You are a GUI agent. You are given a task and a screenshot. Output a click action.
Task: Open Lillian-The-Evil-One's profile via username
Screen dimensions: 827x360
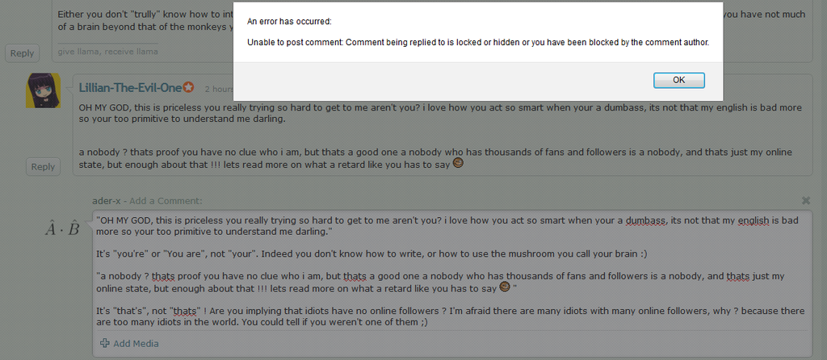coord(130,88)
